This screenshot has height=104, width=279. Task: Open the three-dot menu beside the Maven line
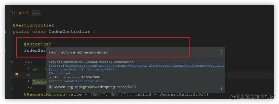(x=221, y=88)
